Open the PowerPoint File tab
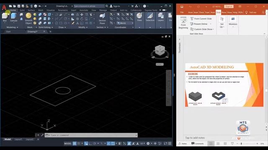Screen dimensions: 268x150 pyautogui.click(x=182, y=12)
